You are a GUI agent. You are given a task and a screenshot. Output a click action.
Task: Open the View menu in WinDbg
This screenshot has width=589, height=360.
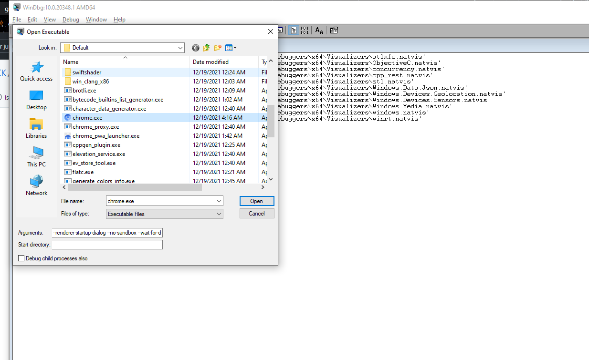[x=50, y=20]
